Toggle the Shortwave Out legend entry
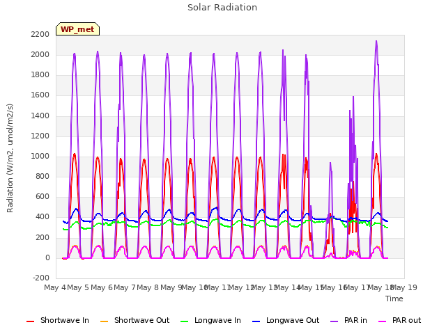The image size is (446, 334). click(x=134, y=320)
